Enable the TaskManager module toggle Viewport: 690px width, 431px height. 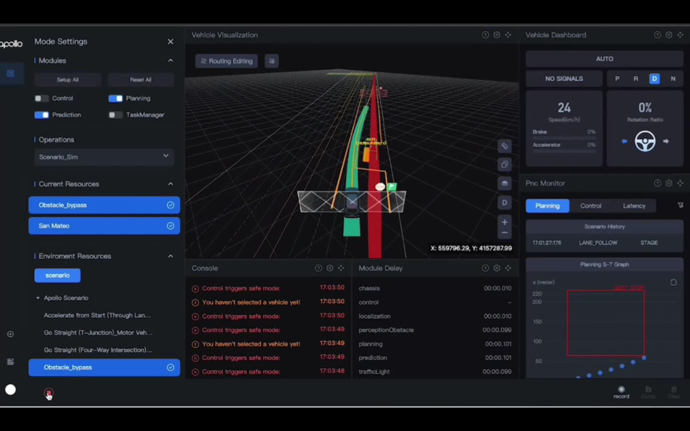(115, 115)
